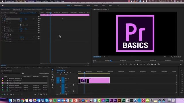The image size is (184, 103).
Task: Click the Delete trash icon in Project panel
Action: [47, 94]
